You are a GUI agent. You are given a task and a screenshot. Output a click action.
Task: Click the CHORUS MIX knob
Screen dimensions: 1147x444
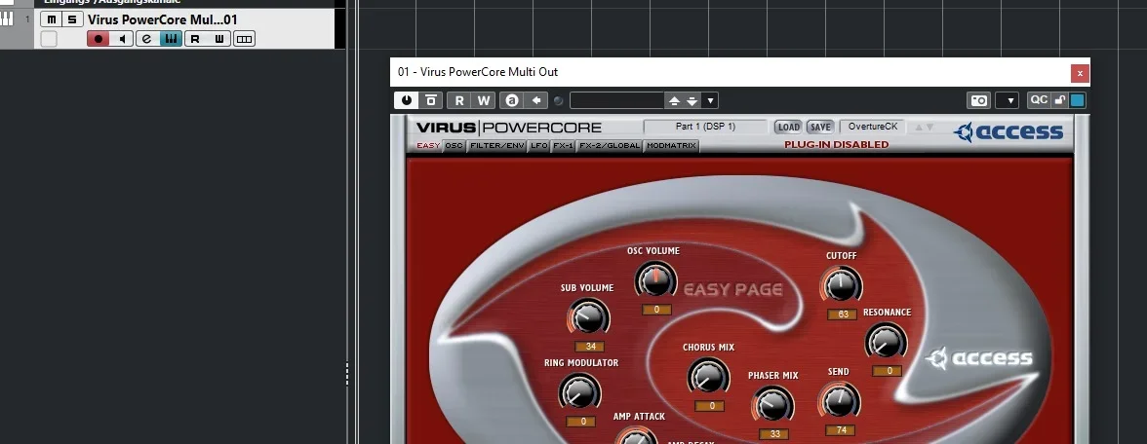[x=708, y=378]
